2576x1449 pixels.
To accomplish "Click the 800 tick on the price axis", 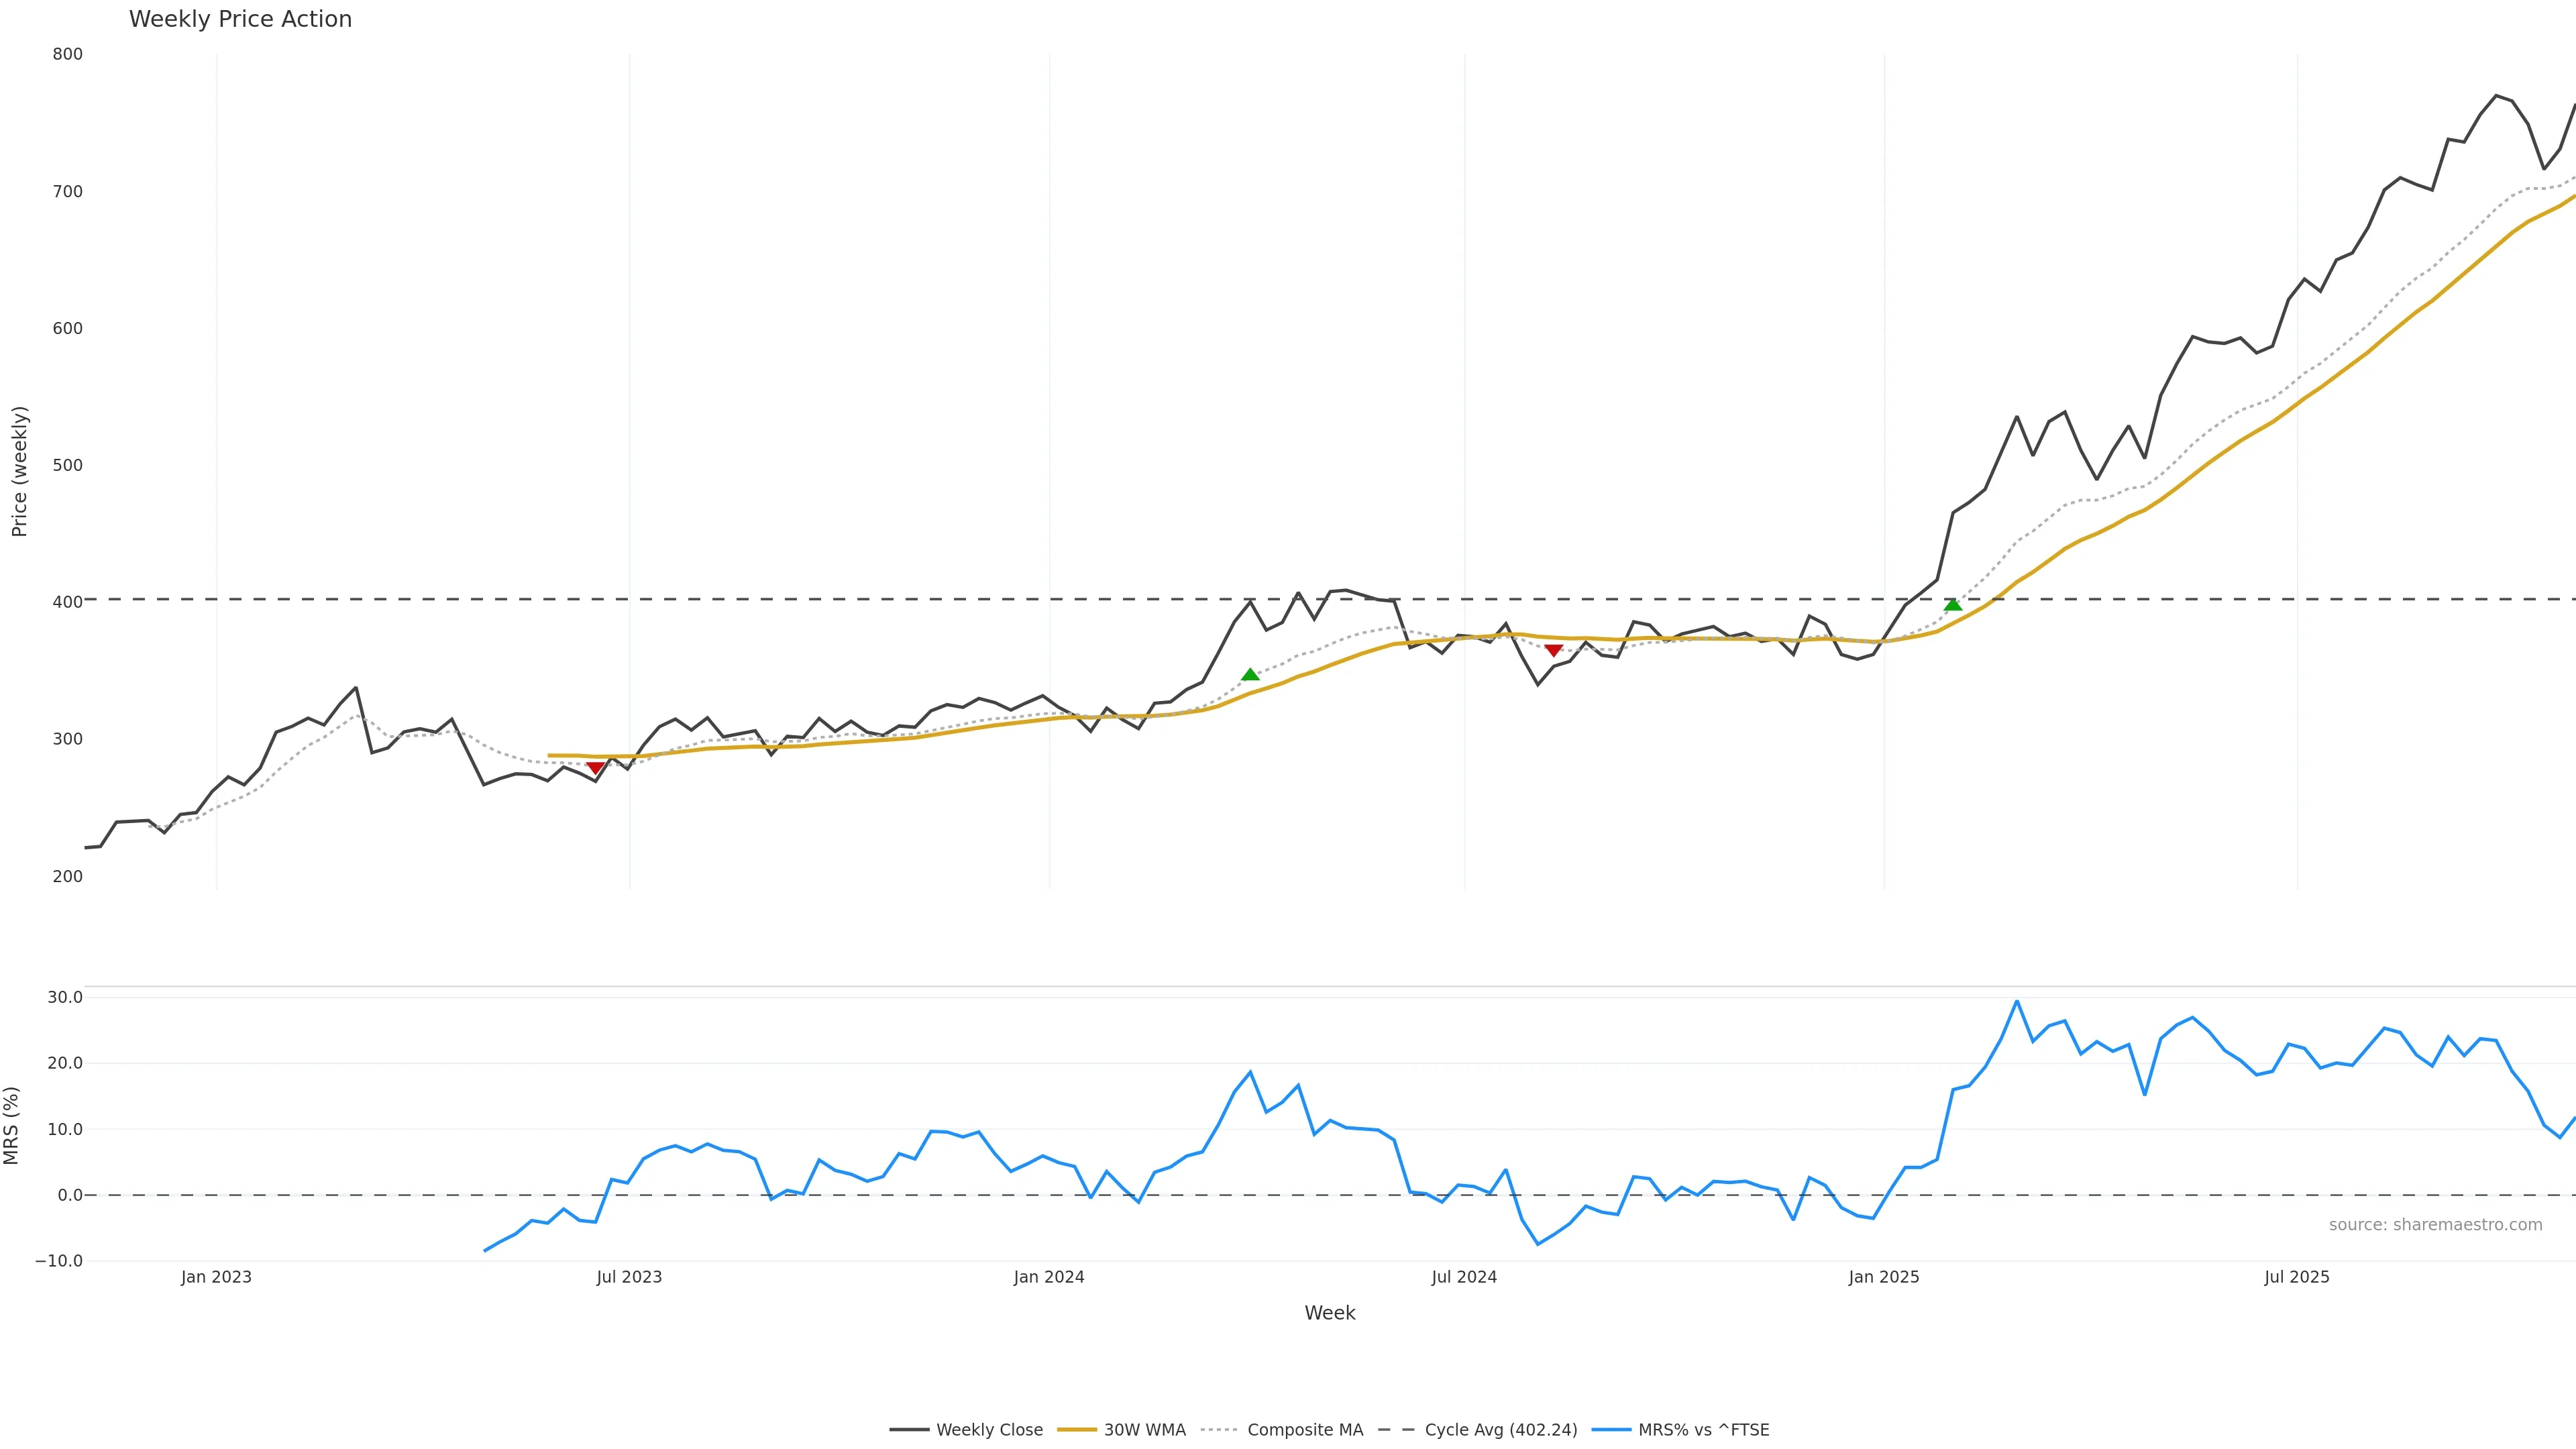I will (x=67, y=54).
